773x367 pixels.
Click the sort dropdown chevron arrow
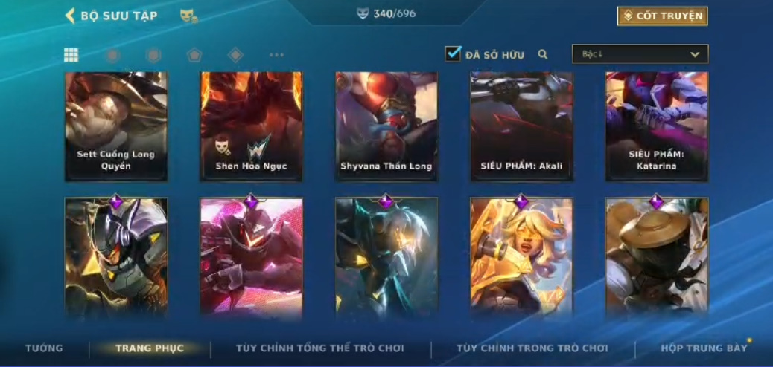(695, 54)
